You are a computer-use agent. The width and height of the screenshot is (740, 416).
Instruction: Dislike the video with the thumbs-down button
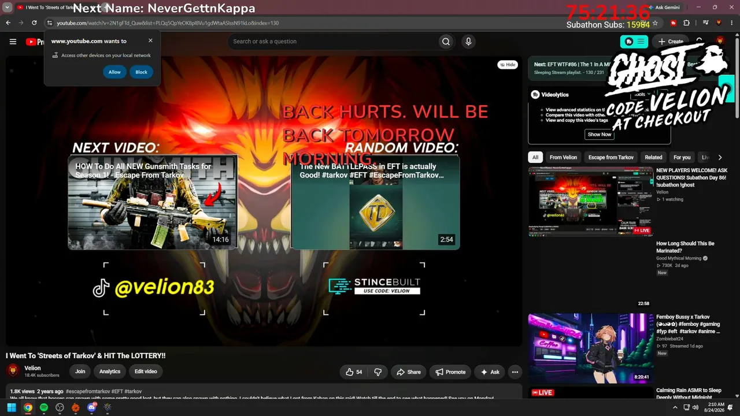[x=378, y=372]
